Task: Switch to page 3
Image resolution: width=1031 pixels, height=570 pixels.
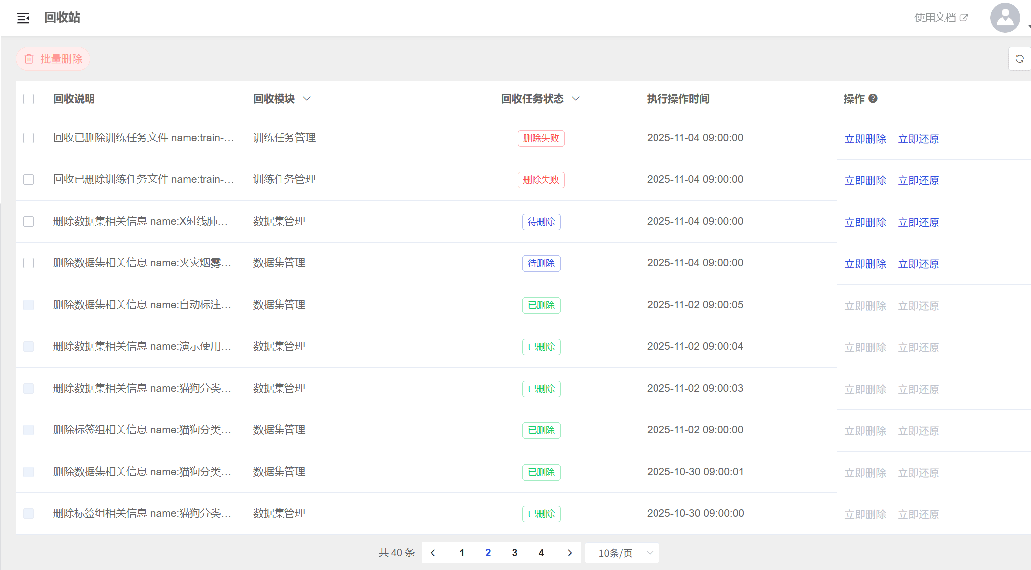Action: pos(515,553)
